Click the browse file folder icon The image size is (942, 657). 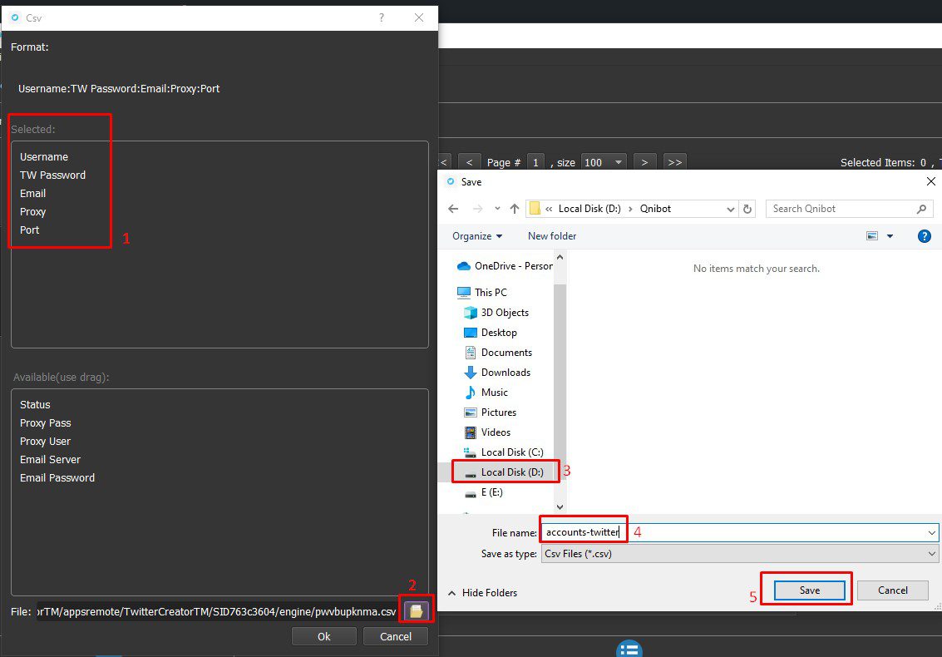[x=416, y=611]
